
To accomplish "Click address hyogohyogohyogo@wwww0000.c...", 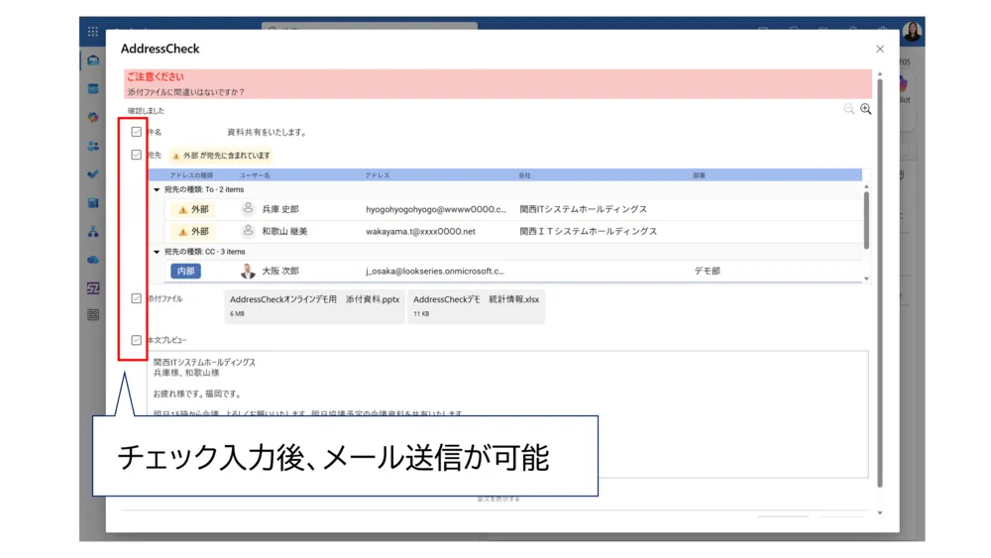I will 436,209.
